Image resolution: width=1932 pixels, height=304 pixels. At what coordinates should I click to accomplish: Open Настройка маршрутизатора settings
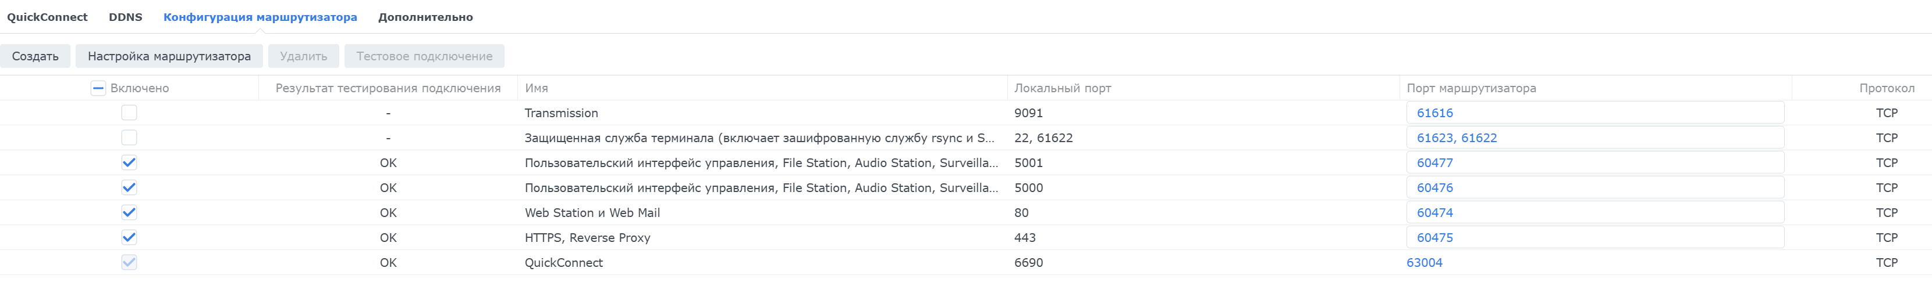(169, 56)
